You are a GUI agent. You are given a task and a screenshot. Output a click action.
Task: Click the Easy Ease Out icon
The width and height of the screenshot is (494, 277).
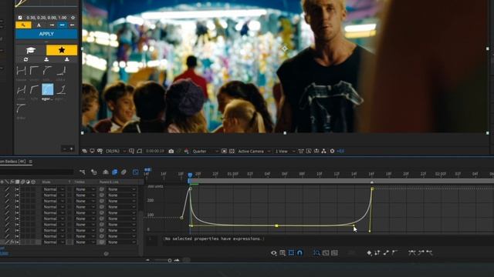coord(429,253)
